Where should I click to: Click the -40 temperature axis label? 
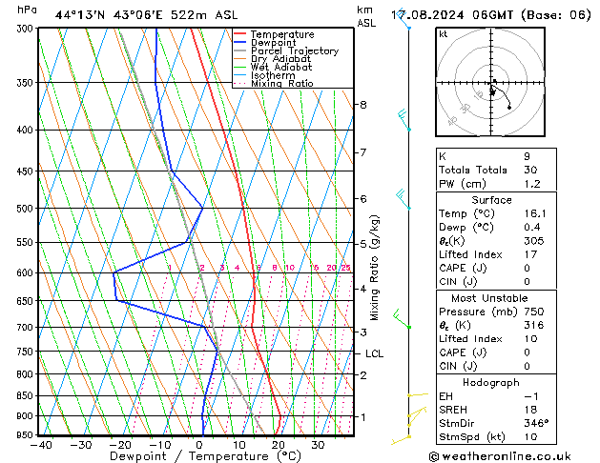tap(41, 445)
